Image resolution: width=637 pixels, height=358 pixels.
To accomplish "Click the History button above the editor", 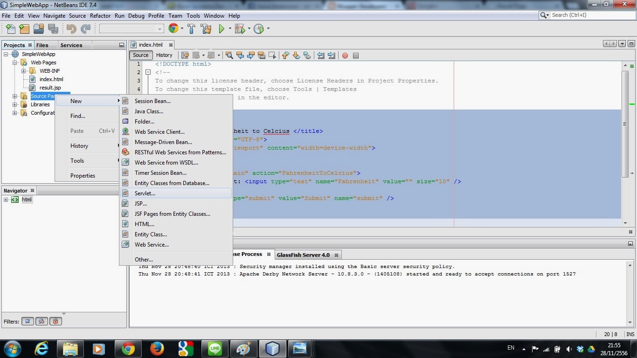I will (x=164, y=55).
